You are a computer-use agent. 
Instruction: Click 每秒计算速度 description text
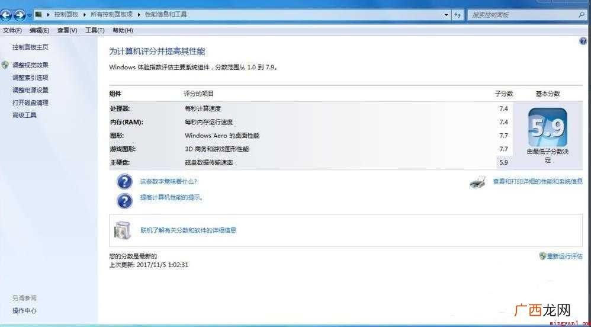click(x=203, y=108)
